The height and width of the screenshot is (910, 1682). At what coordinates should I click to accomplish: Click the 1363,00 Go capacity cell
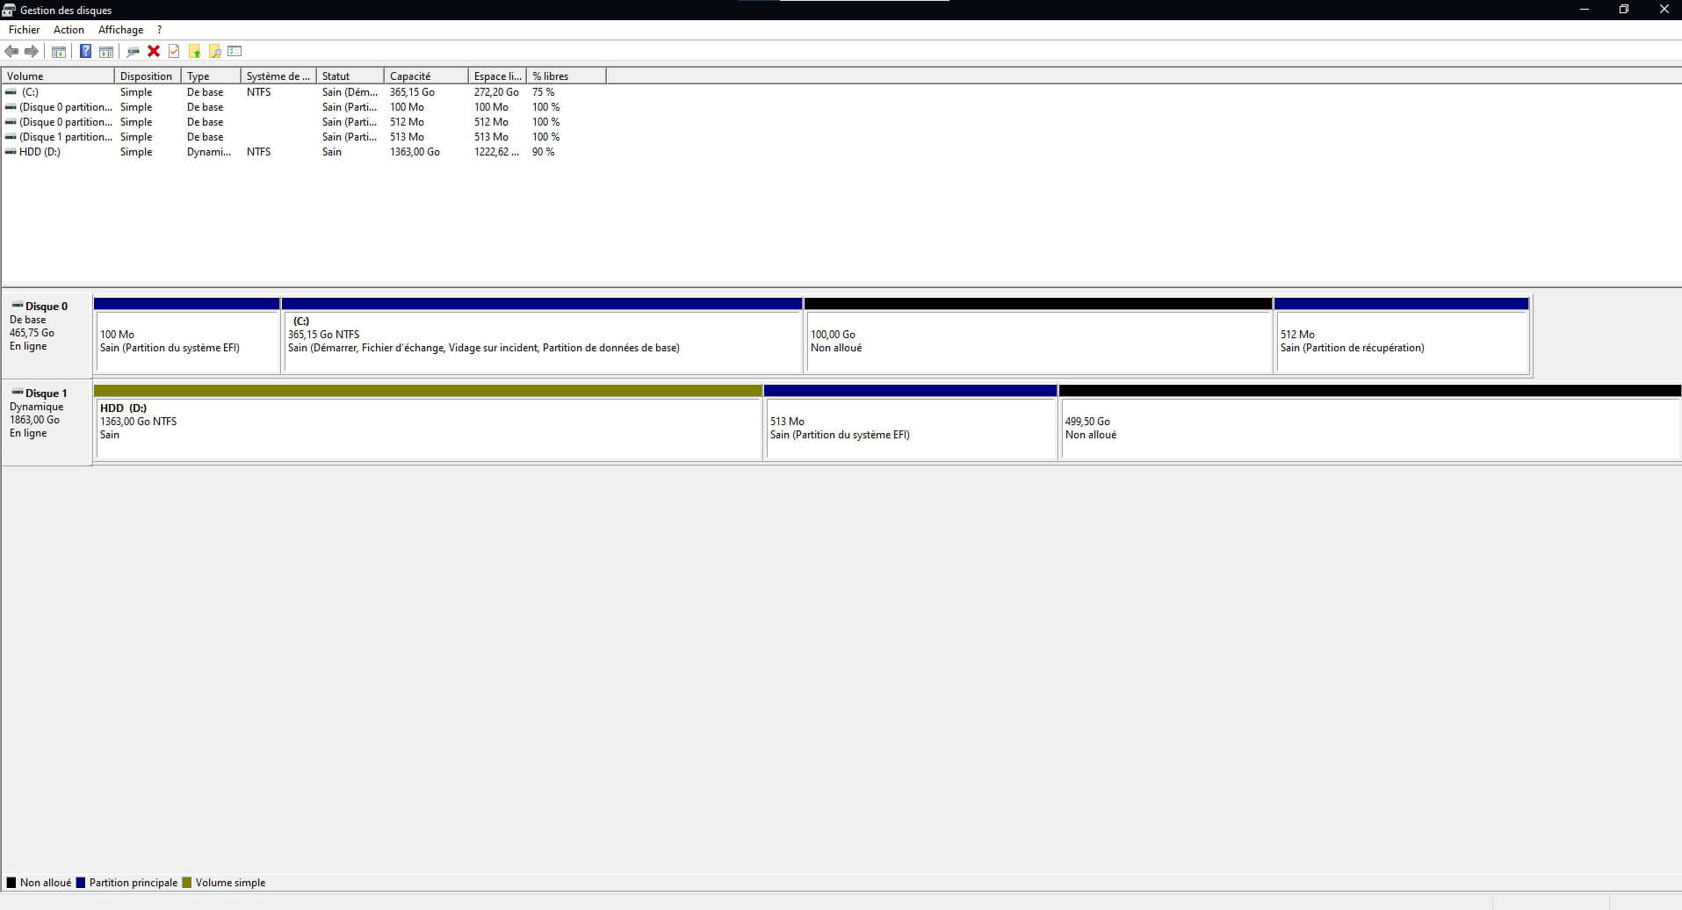(x=415, y=152)
